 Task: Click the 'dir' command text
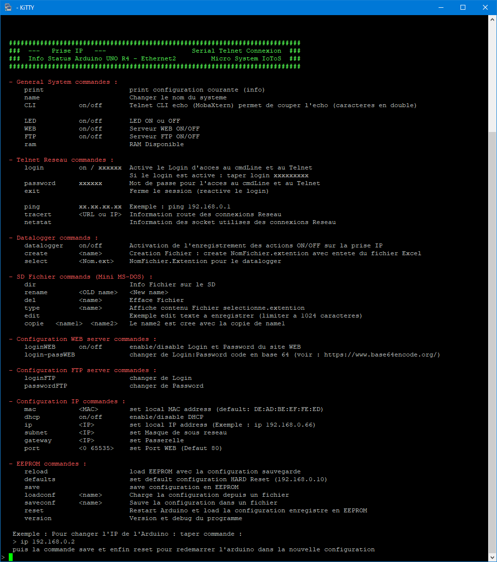[x=30, y=284]
